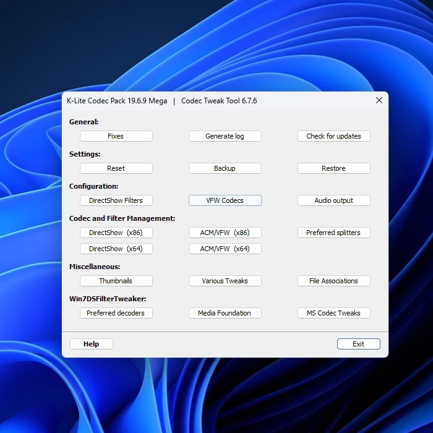Open the Backup settings button
Screen dimensions: 433x433
pyautogui.click(x=225, y=168)
